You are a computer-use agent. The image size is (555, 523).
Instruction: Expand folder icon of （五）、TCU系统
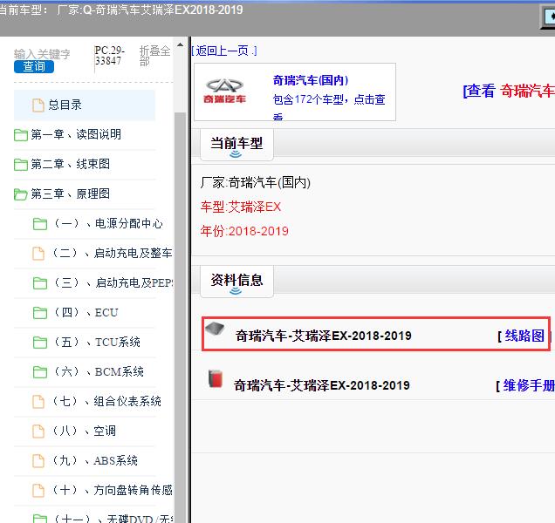tap(40, 343)
